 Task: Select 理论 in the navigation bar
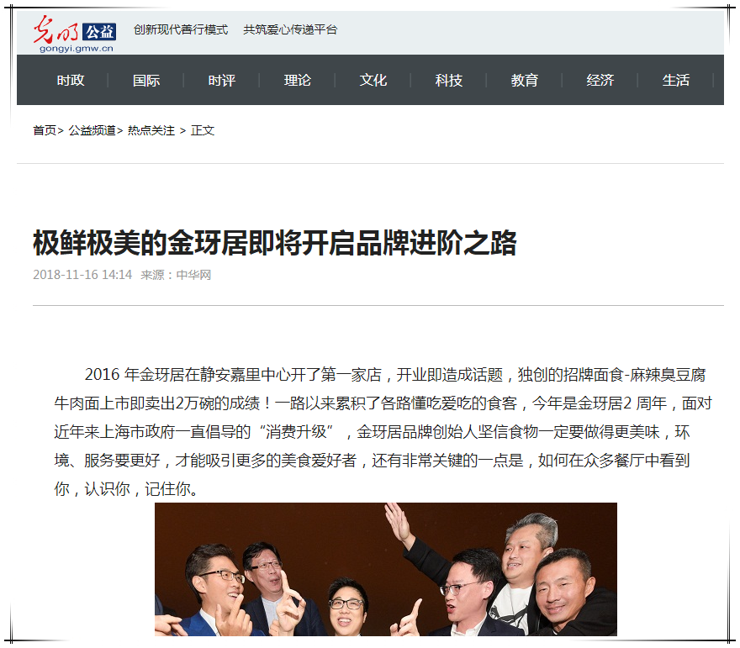298,80
